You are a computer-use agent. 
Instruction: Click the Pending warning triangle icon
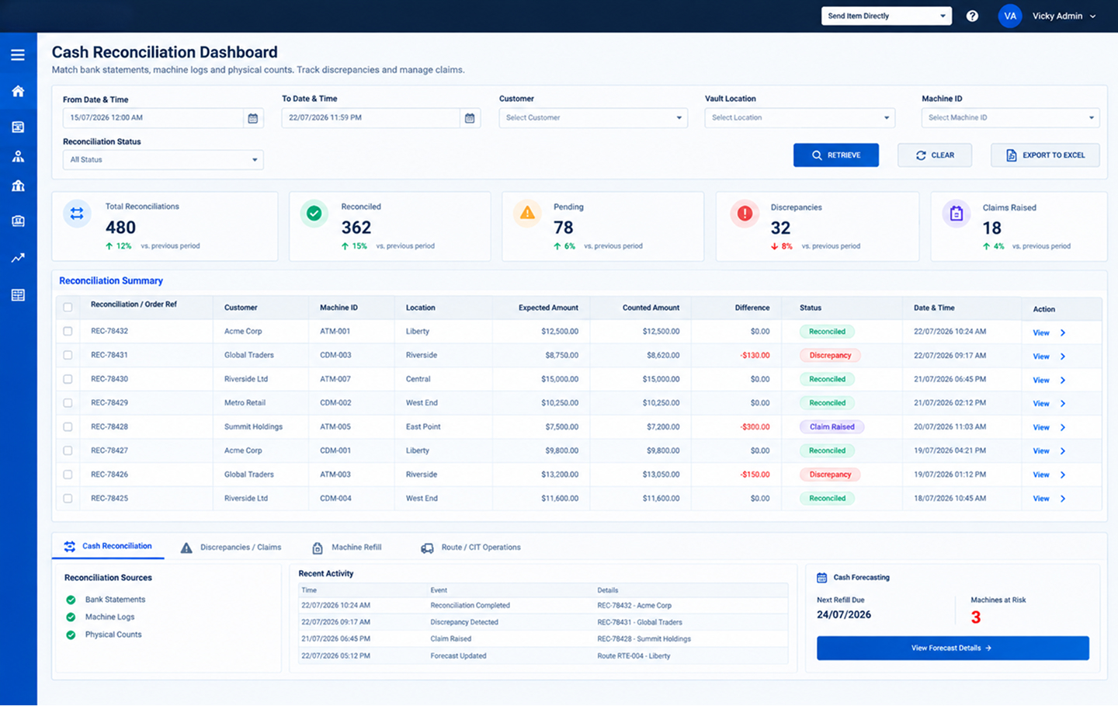coord(528,213)
